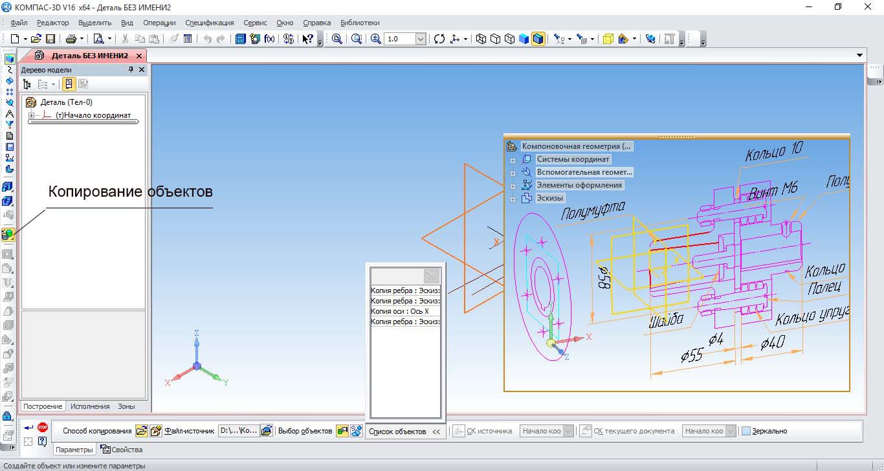884x471 pixels.
Task: Select Cut extrude icon on left toolbar
Action: 8,201
